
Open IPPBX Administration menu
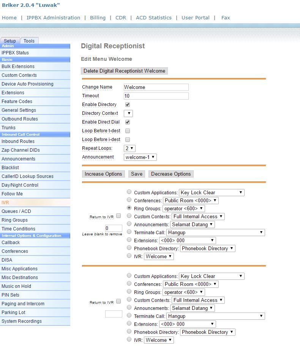pyautogui.click(x=53, y=17)
